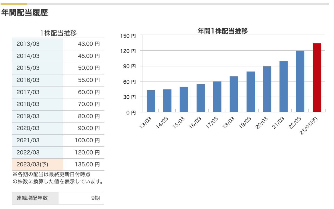Click the 連続増配年数 label

pyautogui.click(x=35, y=198)
